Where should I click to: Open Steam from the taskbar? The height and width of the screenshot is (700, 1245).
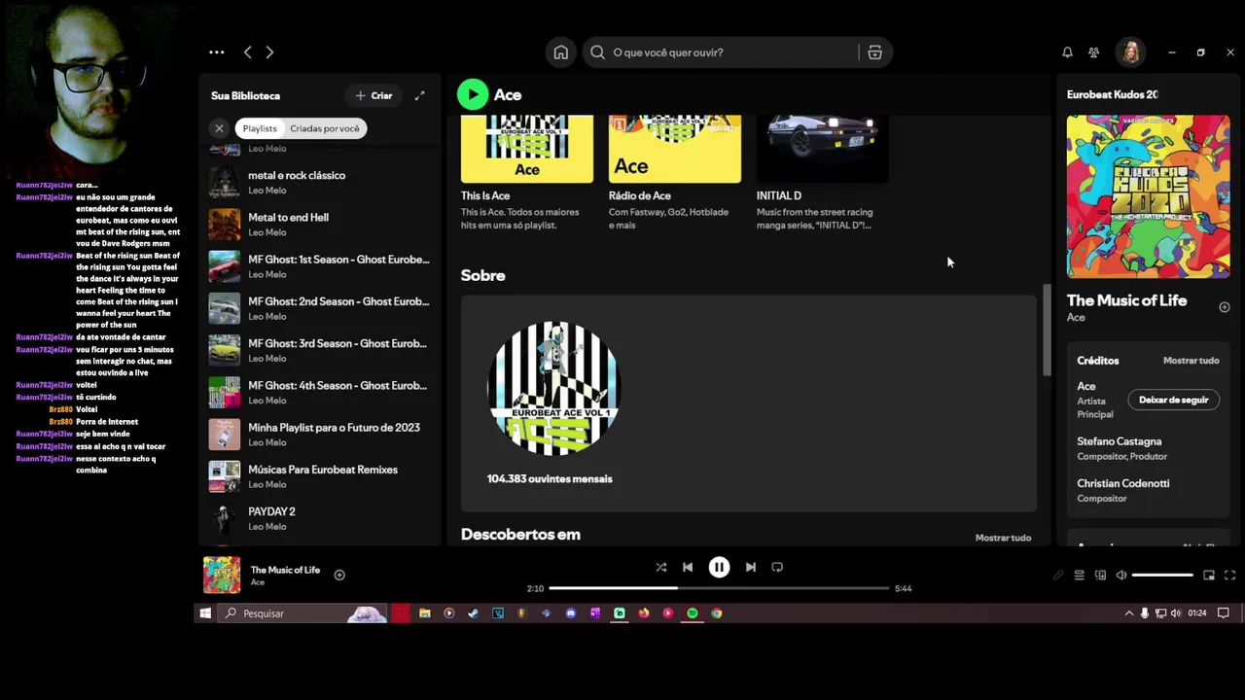(x=474, y=613)
